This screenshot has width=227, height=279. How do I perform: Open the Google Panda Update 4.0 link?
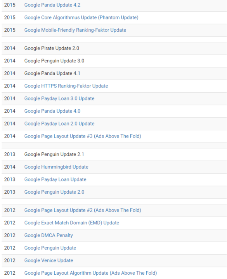tap(52, 111)
